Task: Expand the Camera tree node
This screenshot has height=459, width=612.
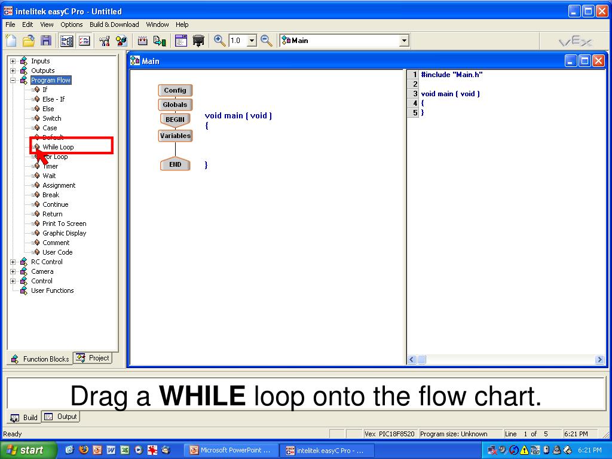Action: [13, 272]
